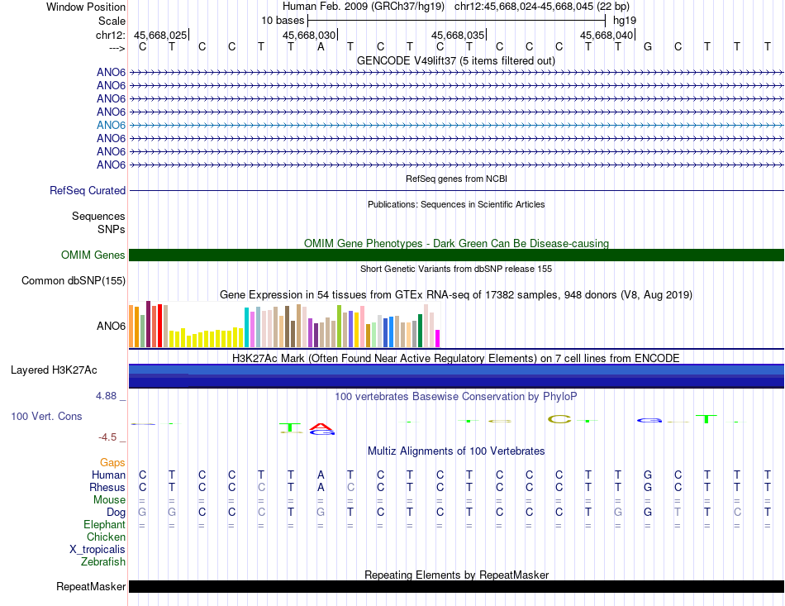The height and width of the screenshot is (606, 785).
Task: Click the Zebrafish species label
Action: tap(103, 562)
